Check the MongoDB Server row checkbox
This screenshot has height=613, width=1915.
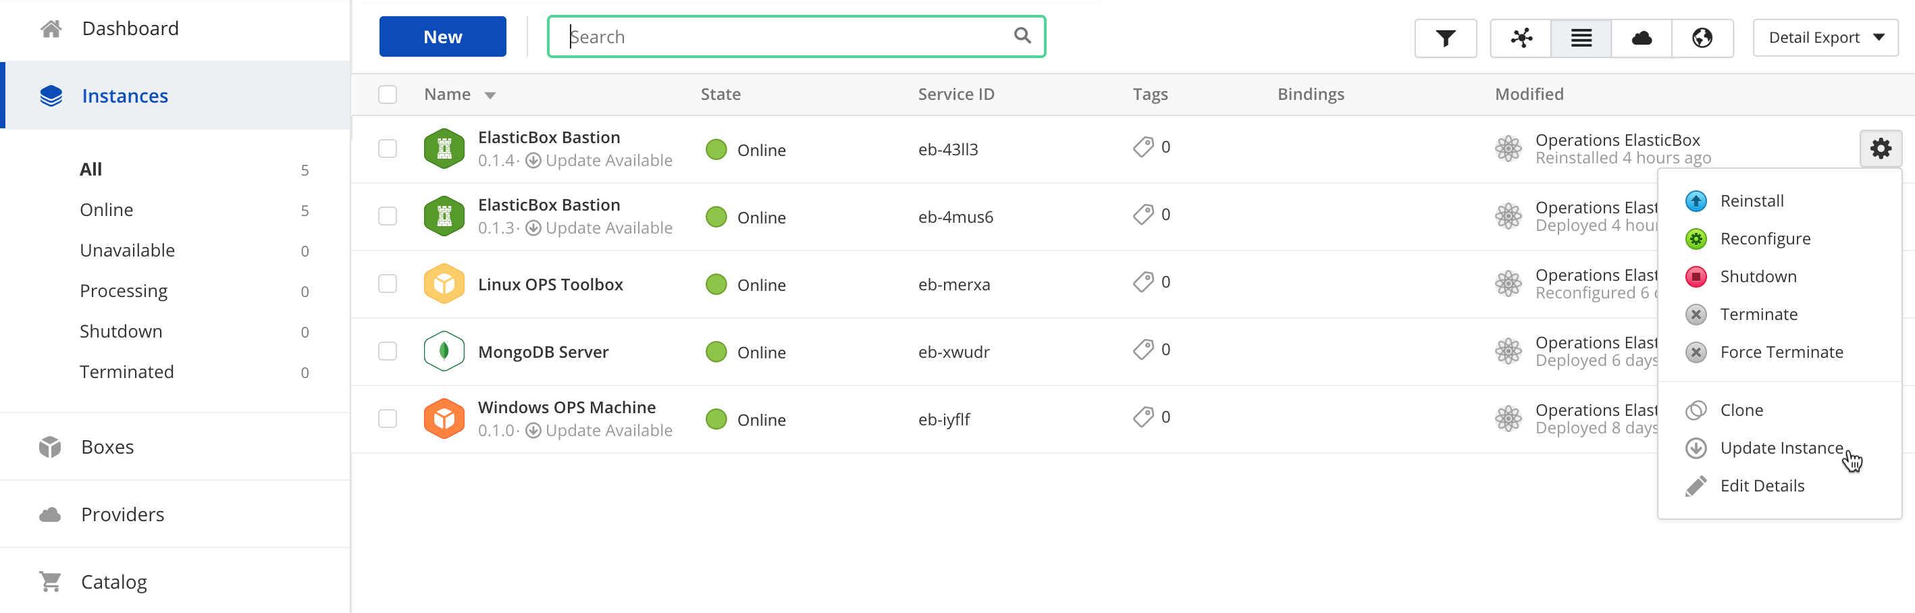tap(388, 350)
